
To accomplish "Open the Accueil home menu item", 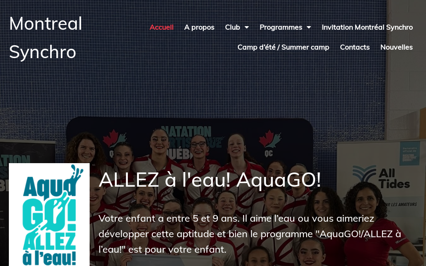I will (162, 27).
